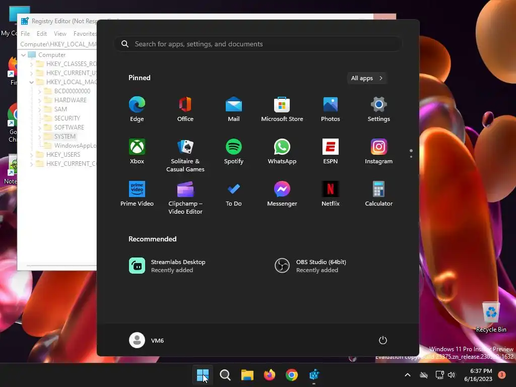Launch the Office app
Image resolution: width=516 pixels, height=387 pixels.
tap(185, 109)
